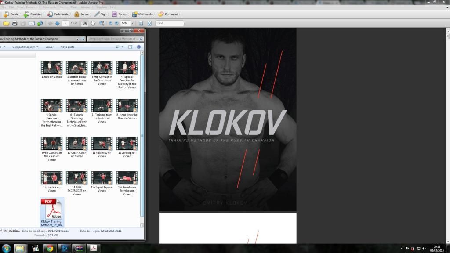Choose the Select text tool

85,23
